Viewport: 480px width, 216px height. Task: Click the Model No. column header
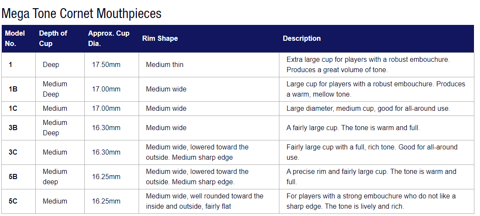click(x=15, y=38)
